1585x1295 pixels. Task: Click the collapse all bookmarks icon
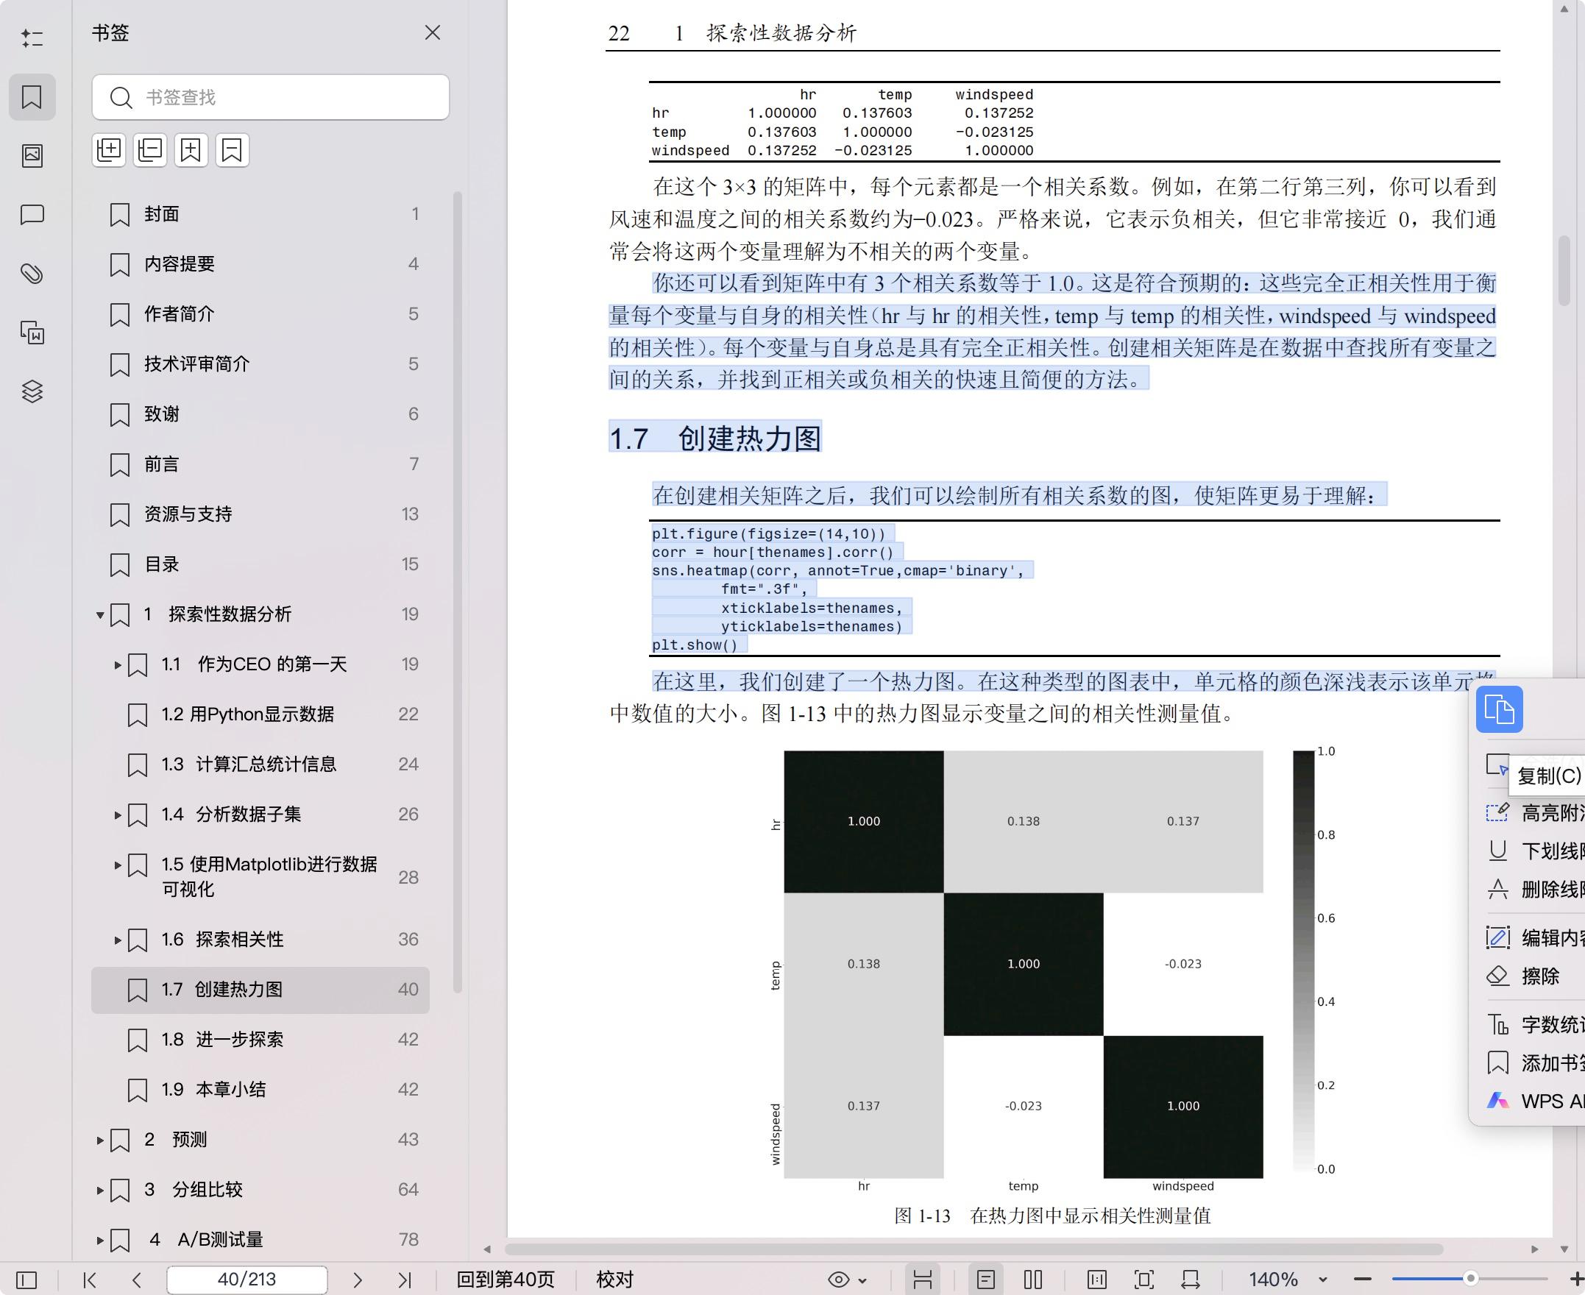[x=150, y=150]
